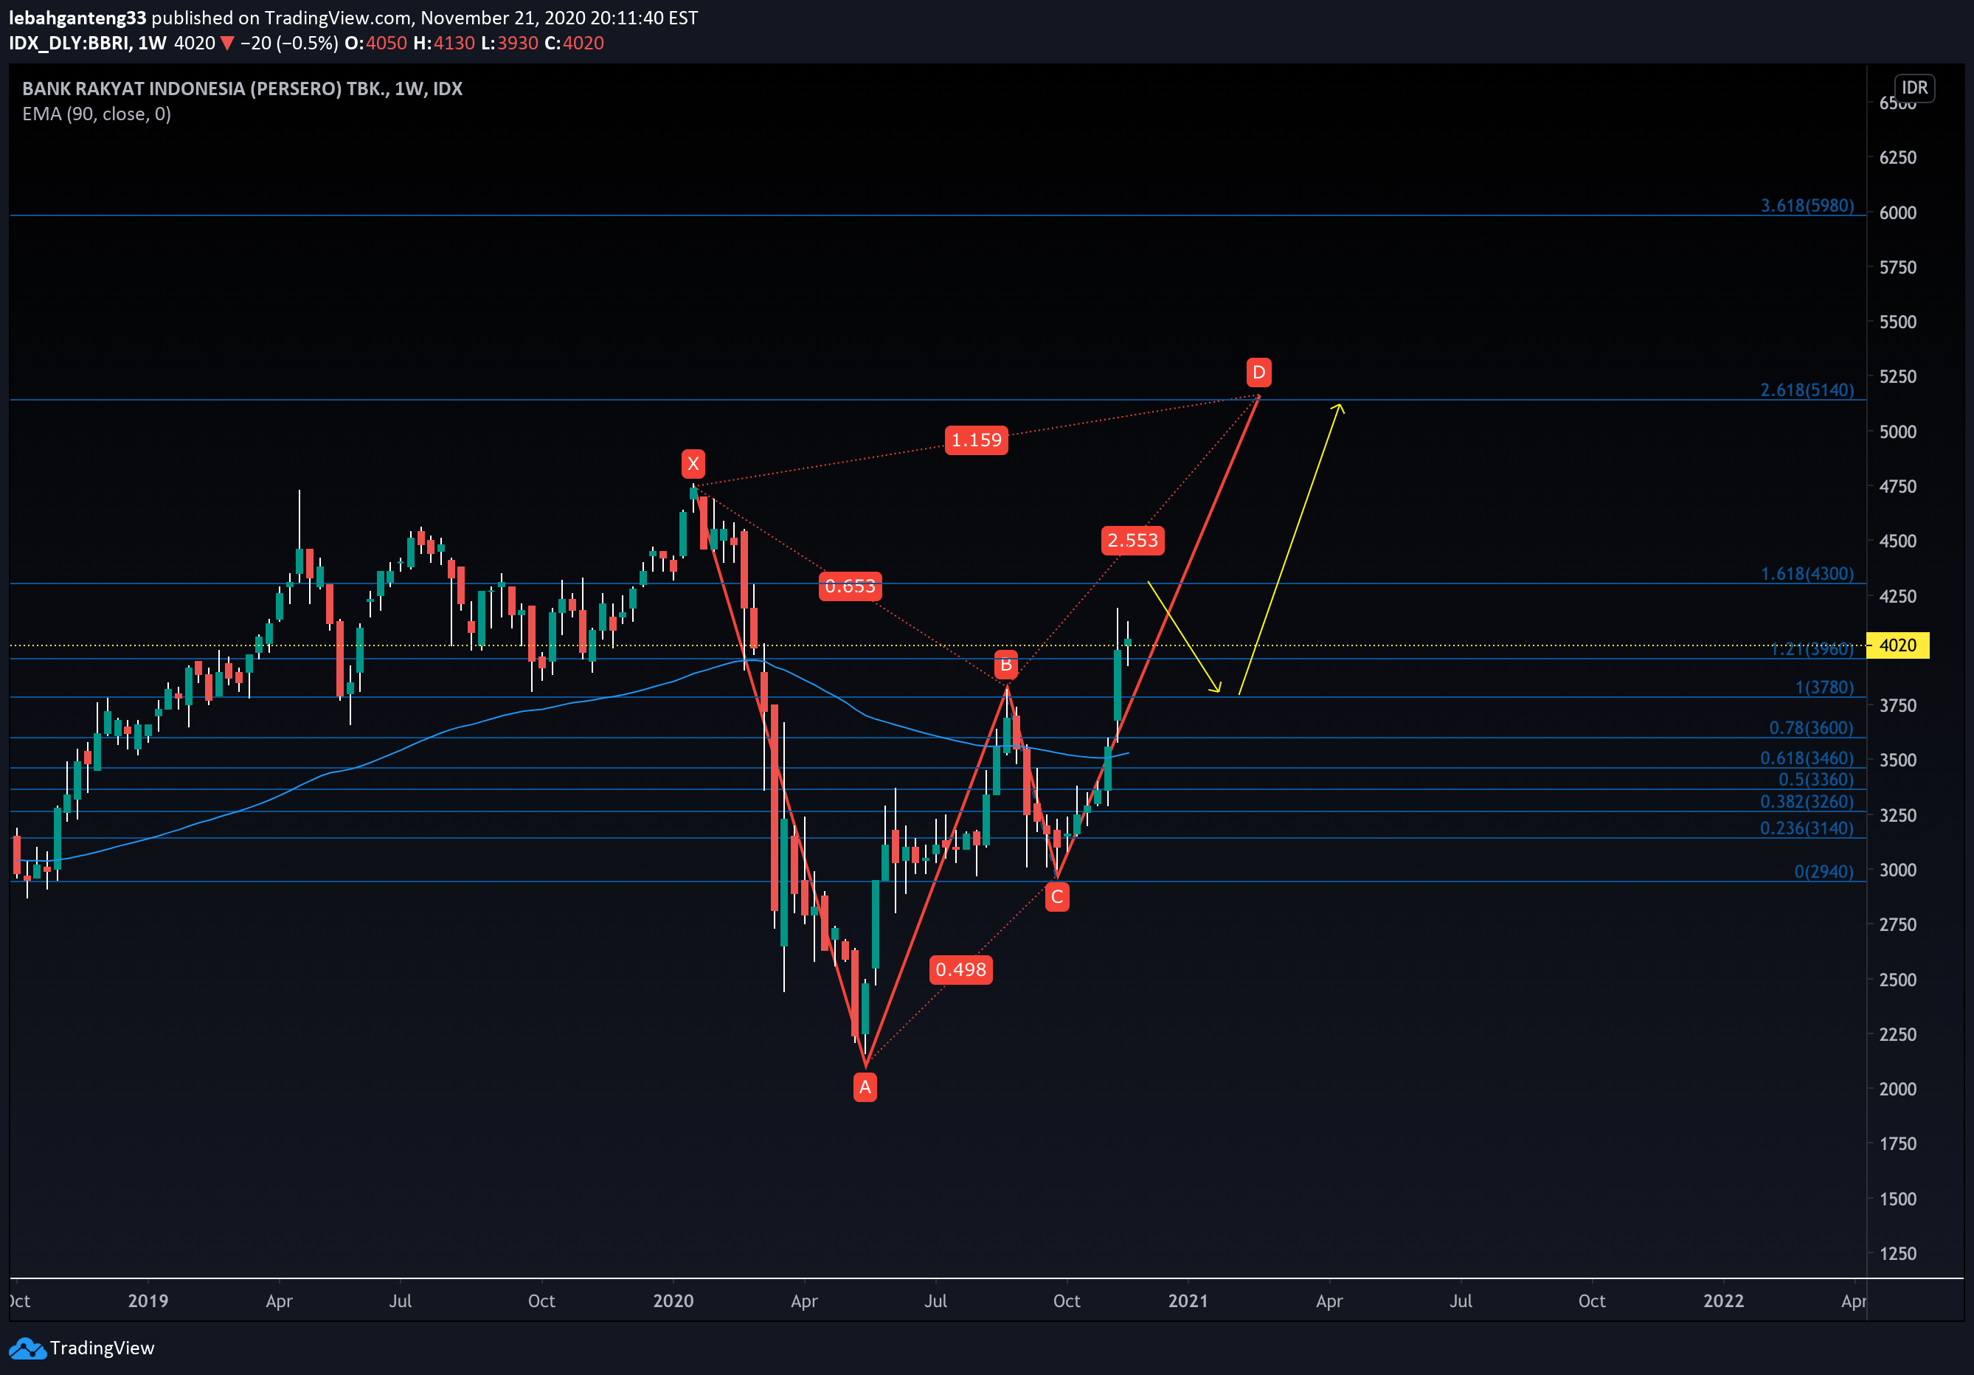
Task: Click the Bank Rakyat Indonesia chart title
Action: click(x=242, y=89)
